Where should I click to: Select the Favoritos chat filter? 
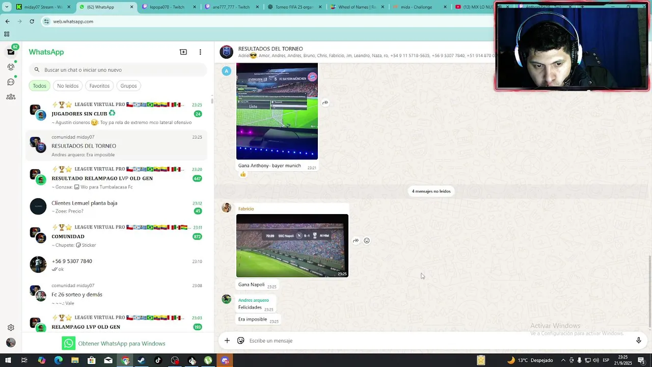coord(99,86)
